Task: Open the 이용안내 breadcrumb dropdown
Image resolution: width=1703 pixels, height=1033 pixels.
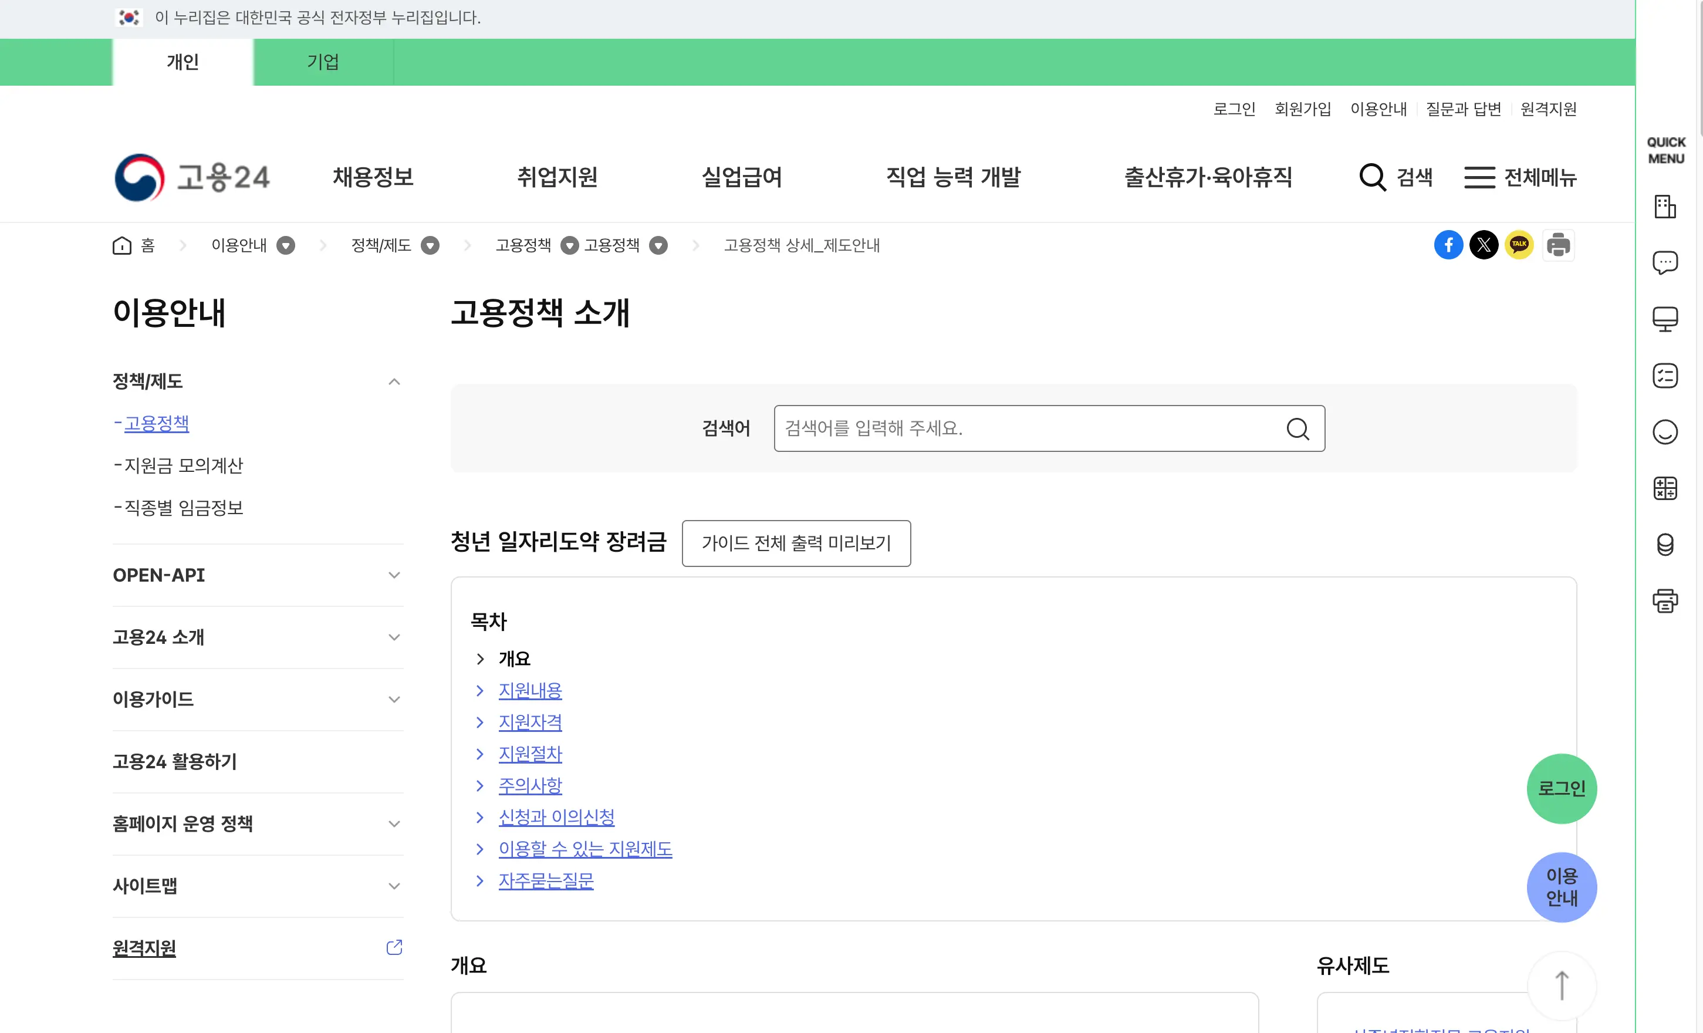Action: click(x=285, y=245)
